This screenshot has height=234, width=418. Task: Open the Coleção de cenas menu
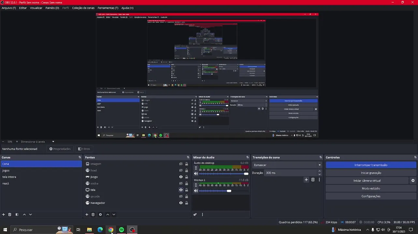[83, 8]
